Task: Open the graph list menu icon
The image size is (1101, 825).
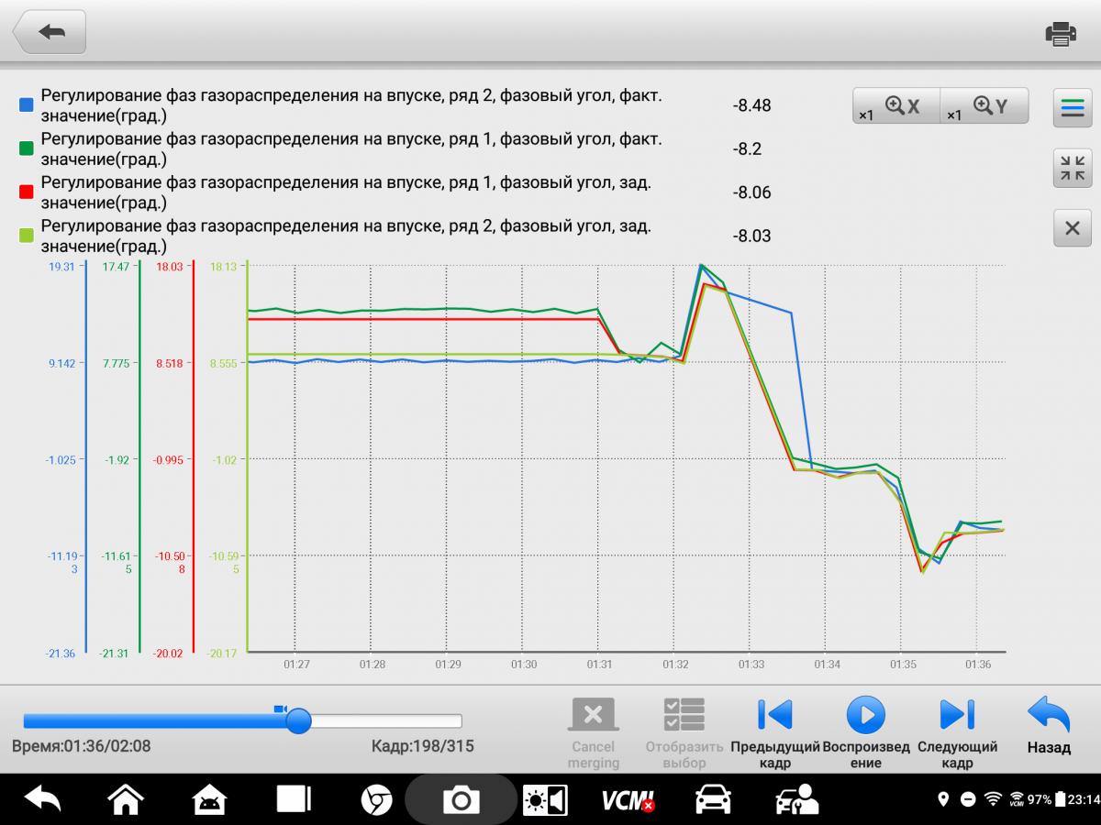Action: pyautogui.click(x=1072, y=108)
